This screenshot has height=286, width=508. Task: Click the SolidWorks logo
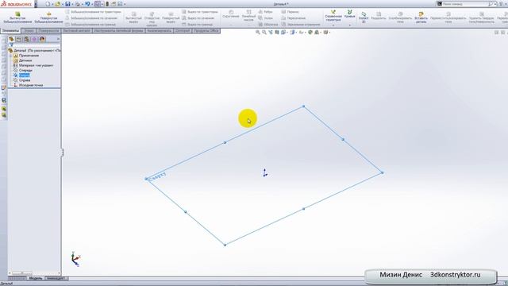pos(16,4)
